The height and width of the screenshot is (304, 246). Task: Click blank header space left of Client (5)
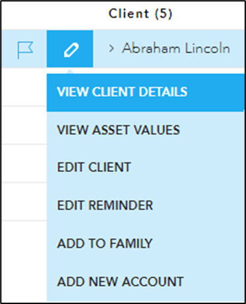pos(55,15)
